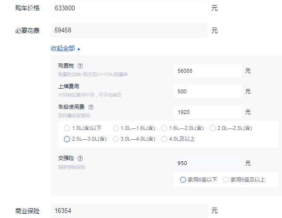Select 家用6座以下 seating option
Screen dimensions: 282x218
point(183,180)
